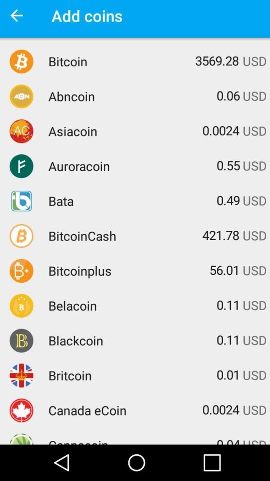
Task: Tap the gold Belacoin logo icon
Action: 22,306
